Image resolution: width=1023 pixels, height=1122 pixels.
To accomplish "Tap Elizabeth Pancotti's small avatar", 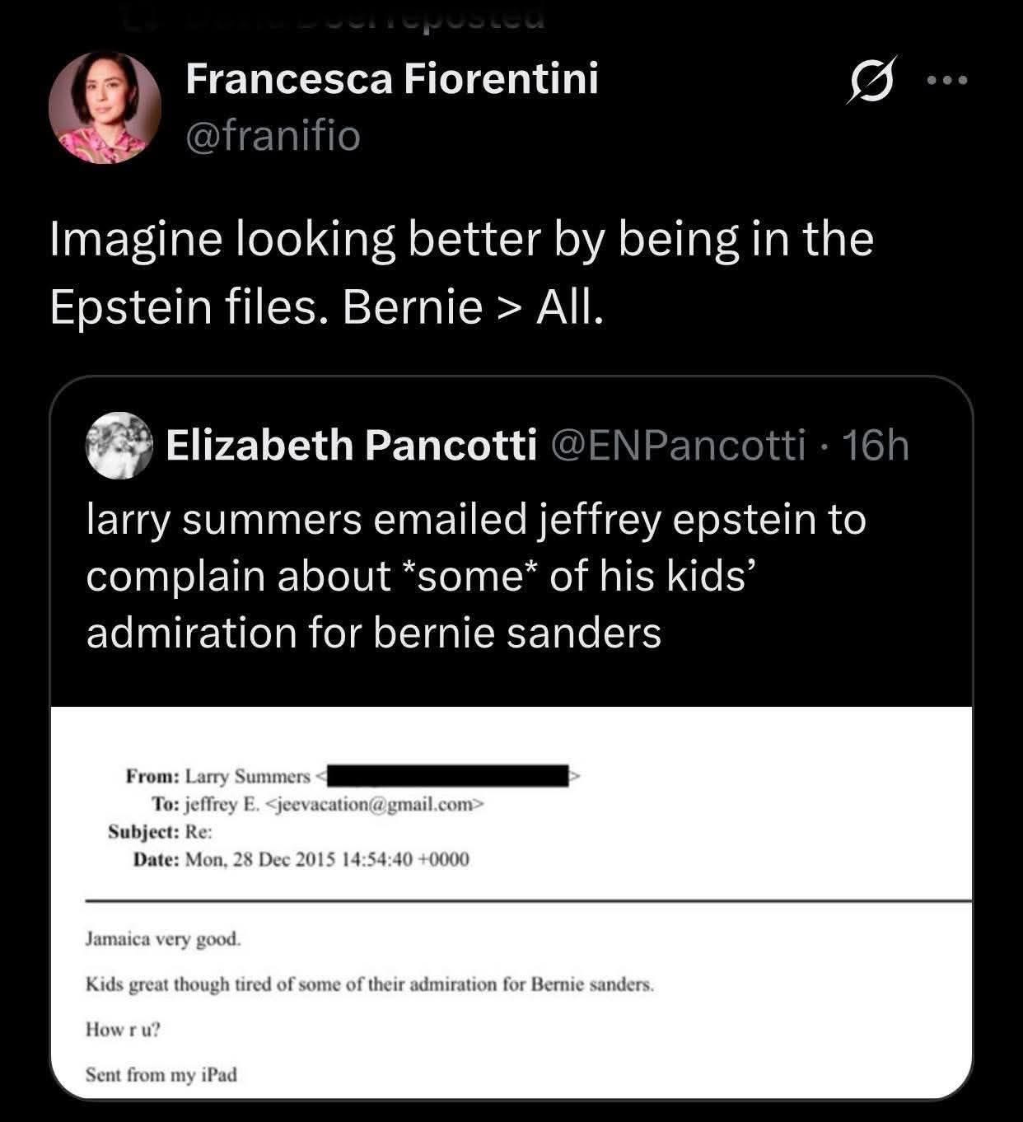I will point(120,445).
